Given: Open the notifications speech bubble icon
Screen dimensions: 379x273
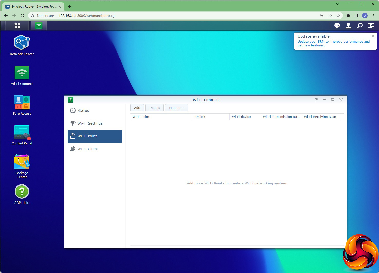Looking at the screenshot, I should [337, 25].
